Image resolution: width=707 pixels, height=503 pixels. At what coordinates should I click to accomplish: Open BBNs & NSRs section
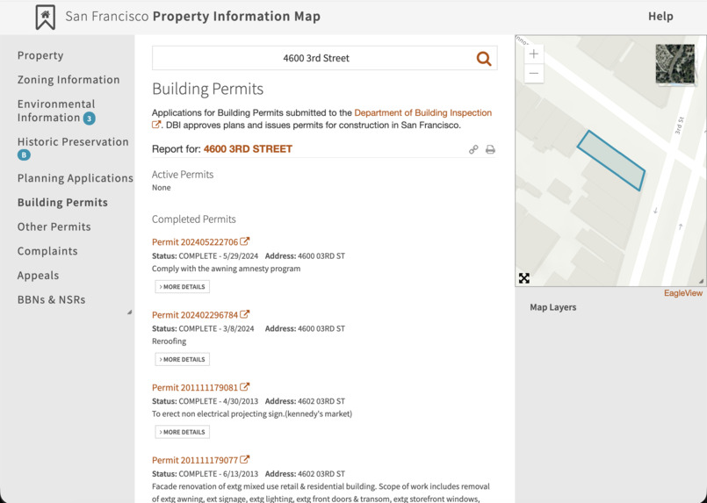(52, 299)
